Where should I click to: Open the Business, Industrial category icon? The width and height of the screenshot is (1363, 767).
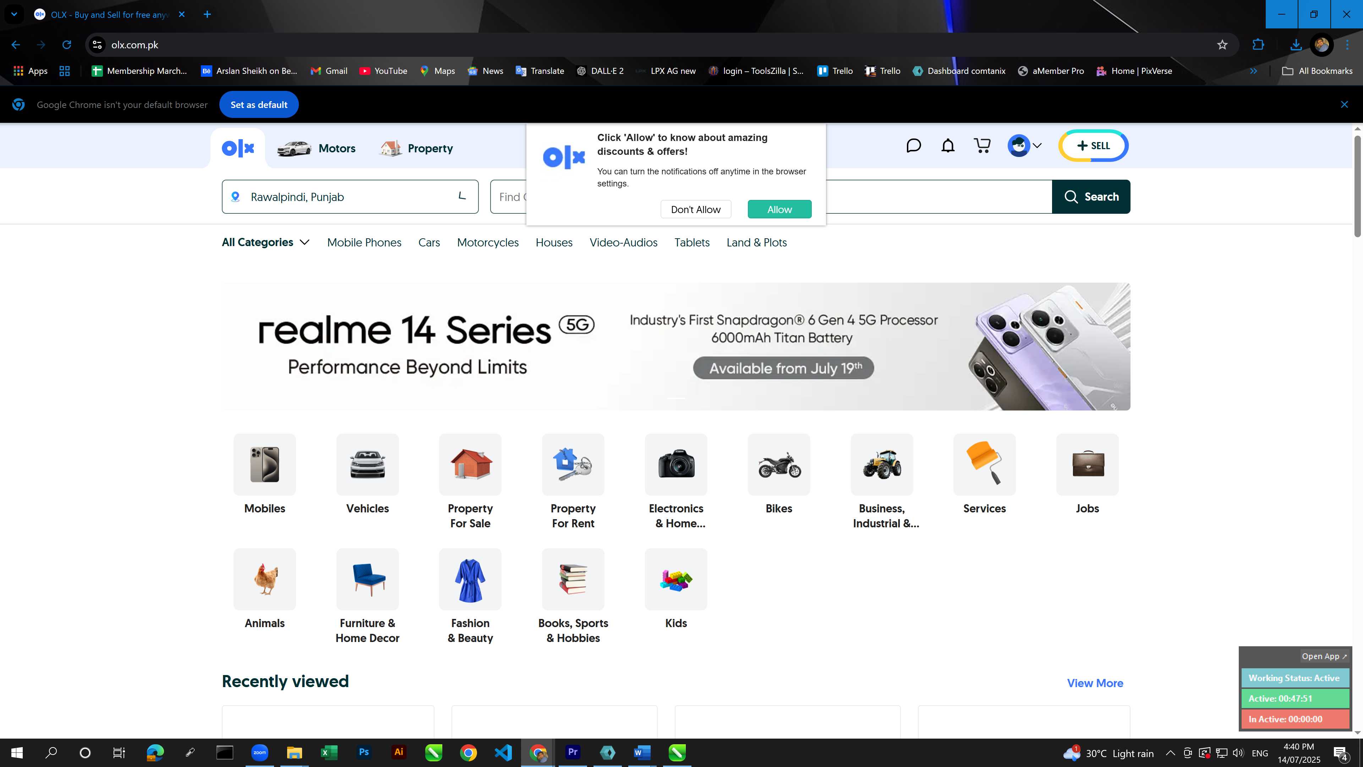coord(882,464)
